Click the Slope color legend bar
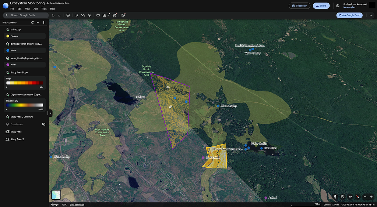The height and width of the screenshot is (207, 377). [25, 83]
